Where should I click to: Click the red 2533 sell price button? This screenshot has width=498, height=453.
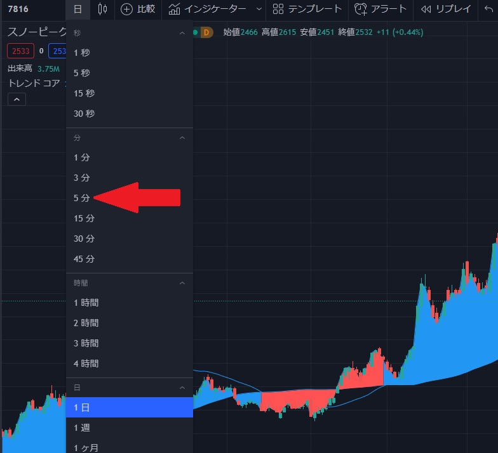click(20, 51)
